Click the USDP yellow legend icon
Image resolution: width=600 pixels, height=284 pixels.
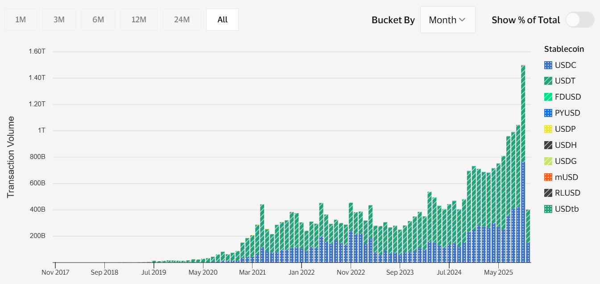tap(548, 129)
